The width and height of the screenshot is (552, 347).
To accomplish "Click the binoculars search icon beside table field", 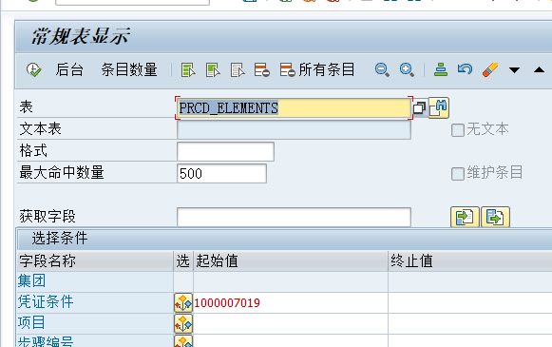I will (439, 107).
